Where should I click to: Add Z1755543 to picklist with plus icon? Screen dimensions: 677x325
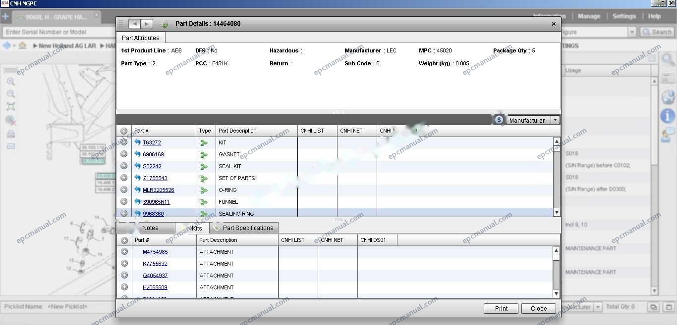pos(124,178)
